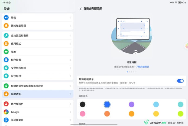Viewport: 188px width, 126px height.
Task: Open the 儲存裝置 storage icon
Action: (x=6, y=60)
